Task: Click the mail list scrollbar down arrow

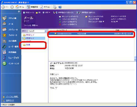Action: pyautogui.click(x=135, y=60)
